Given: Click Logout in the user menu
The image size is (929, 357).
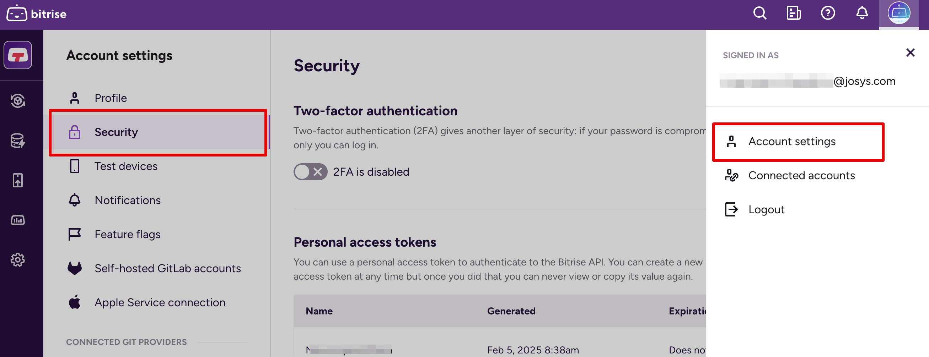Looking at the screenshot, I should point(766,210).
